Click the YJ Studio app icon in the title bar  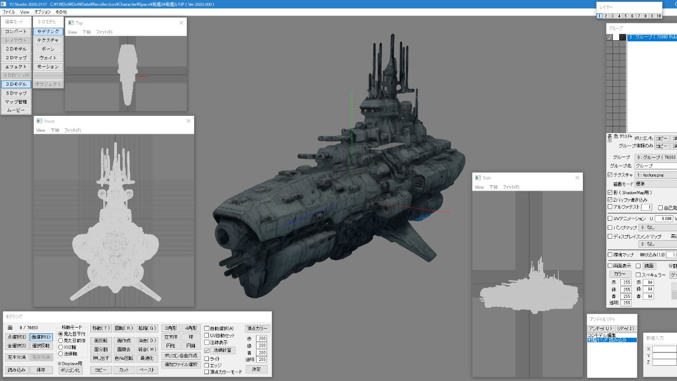(4, 4)
